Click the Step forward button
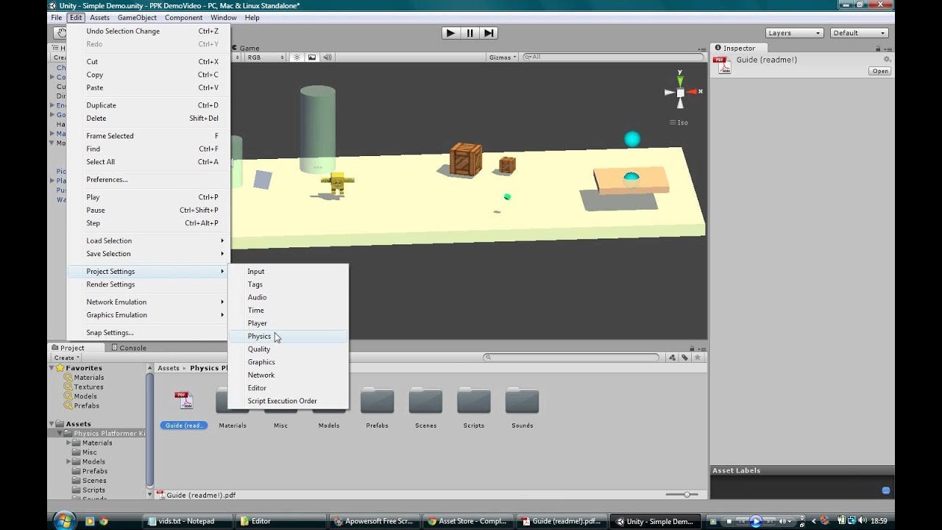The image size is (942, 530). 489,33
